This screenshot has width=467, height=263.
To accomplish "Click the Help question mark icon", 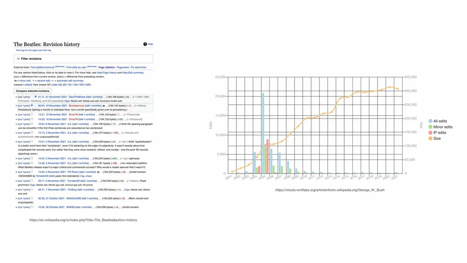I will 145,44.
